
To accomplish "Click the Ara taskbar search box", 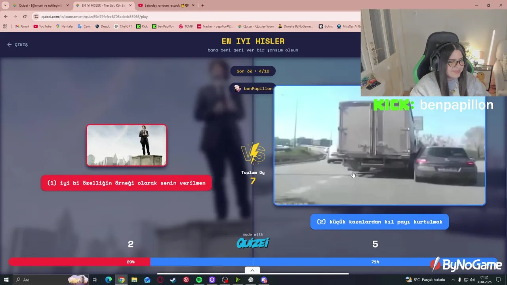I will pyautogui.click(x=51, y=280).
